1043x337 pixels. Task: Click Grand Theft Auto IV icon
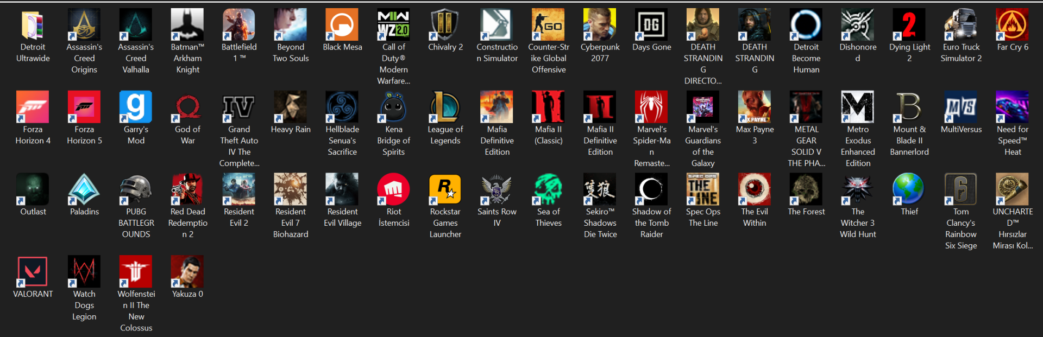[239, 107]
